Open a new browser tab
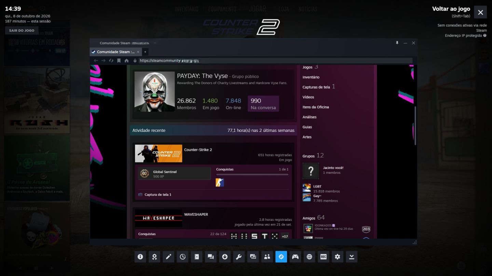 [145, 52]
